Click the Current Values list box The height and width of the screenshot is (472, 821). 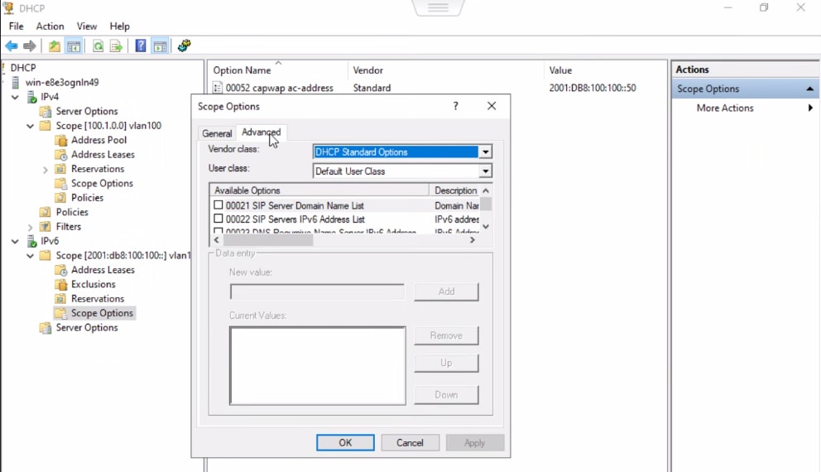point(317,366)
